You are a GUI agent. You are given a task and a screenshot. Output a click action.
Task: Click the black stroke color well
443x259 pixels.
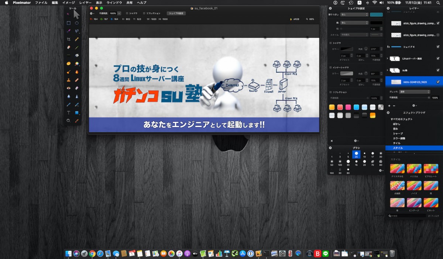pyautogui.click(x=377, y=23)
